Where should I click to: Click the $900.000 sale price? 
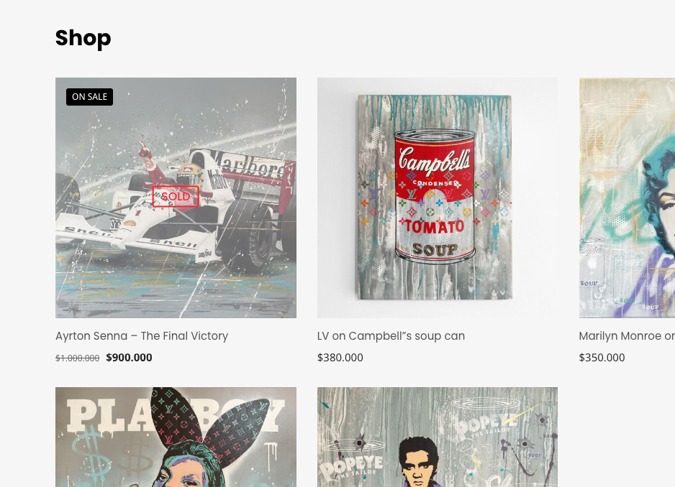129,358
